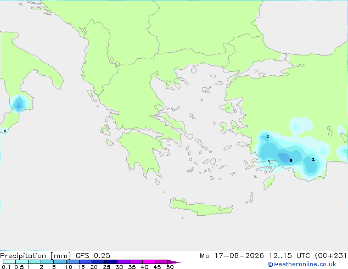The height and width of the screenshot is (269, 348).
Task: Click the legend label '20'
Action: [x=94, y=267]
